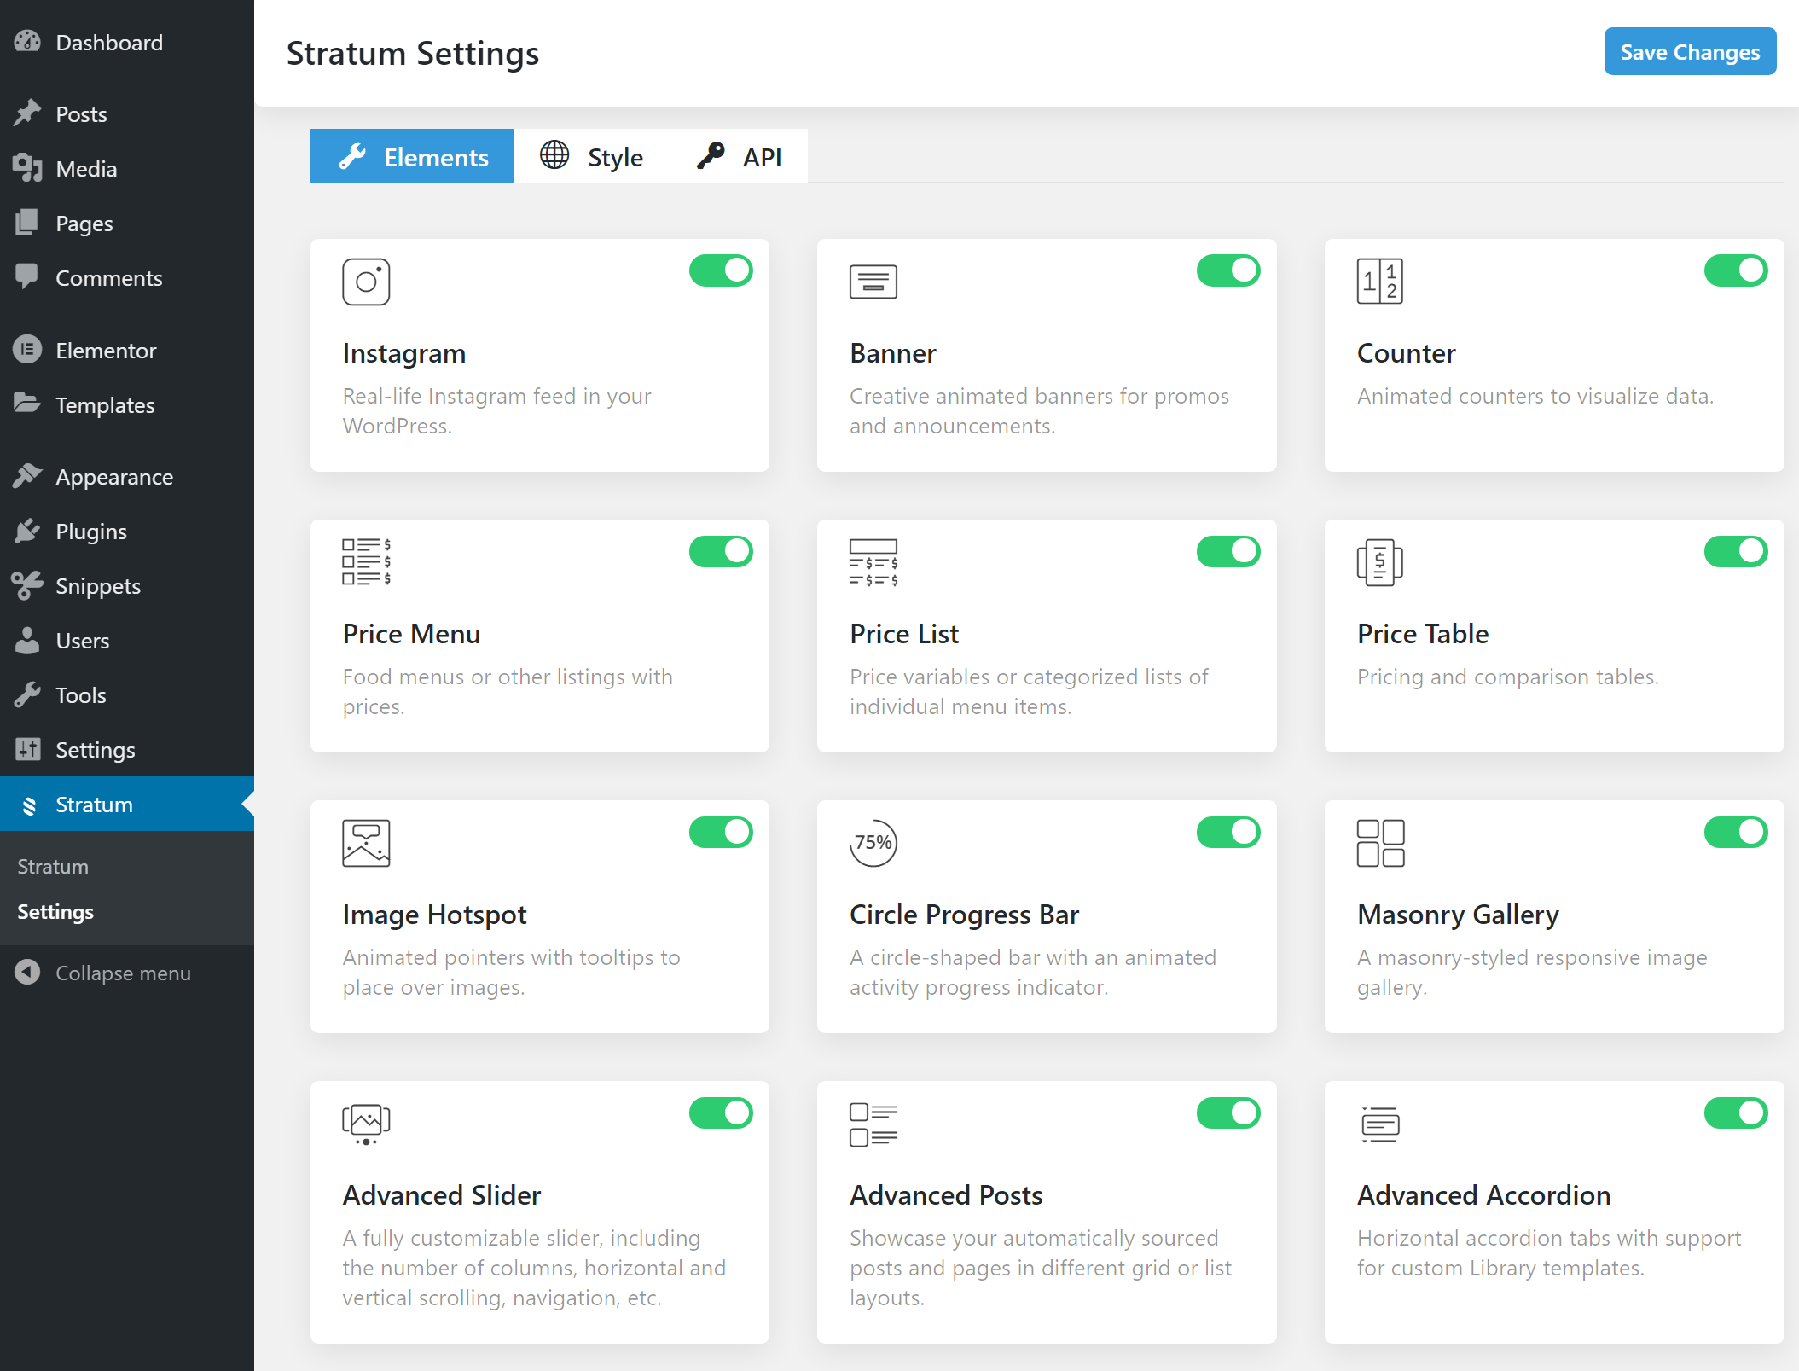This screenshot has height=1371, width=1799.
Task: Click the Stratum logo icon
Action: tap(29, 805)
